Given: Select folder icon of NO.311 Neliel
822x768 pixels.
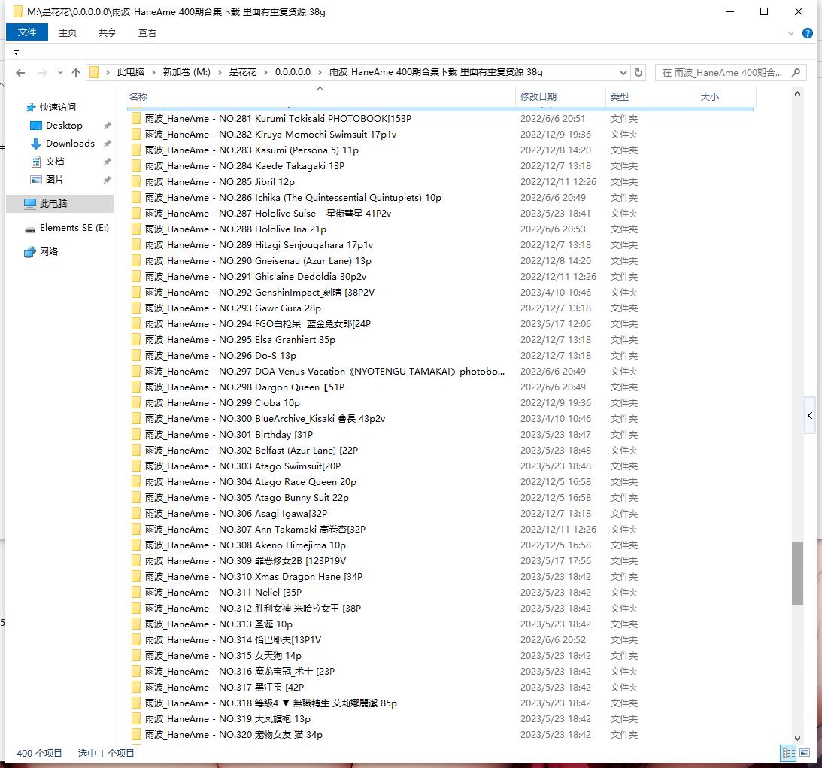Looking at the screenshot, I should 136,593.
